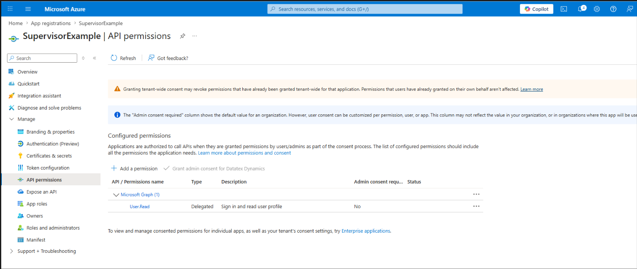637x269 pixels.
Task: Open the User.Read permission link
Action: tap(139, 206)
